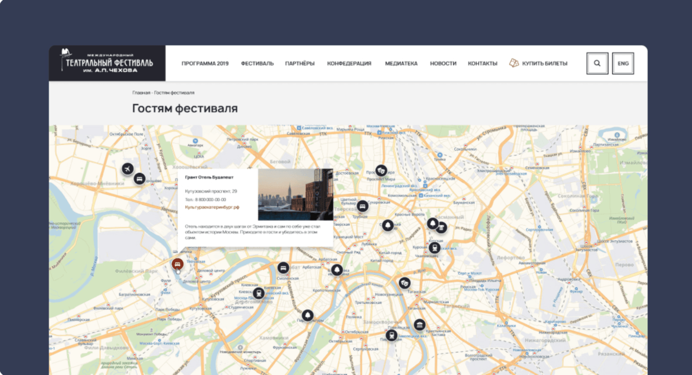Select the address Кутузовский проспект, 29
The height and width of the screenshot is (375, 692).
[x=211, y=191]
